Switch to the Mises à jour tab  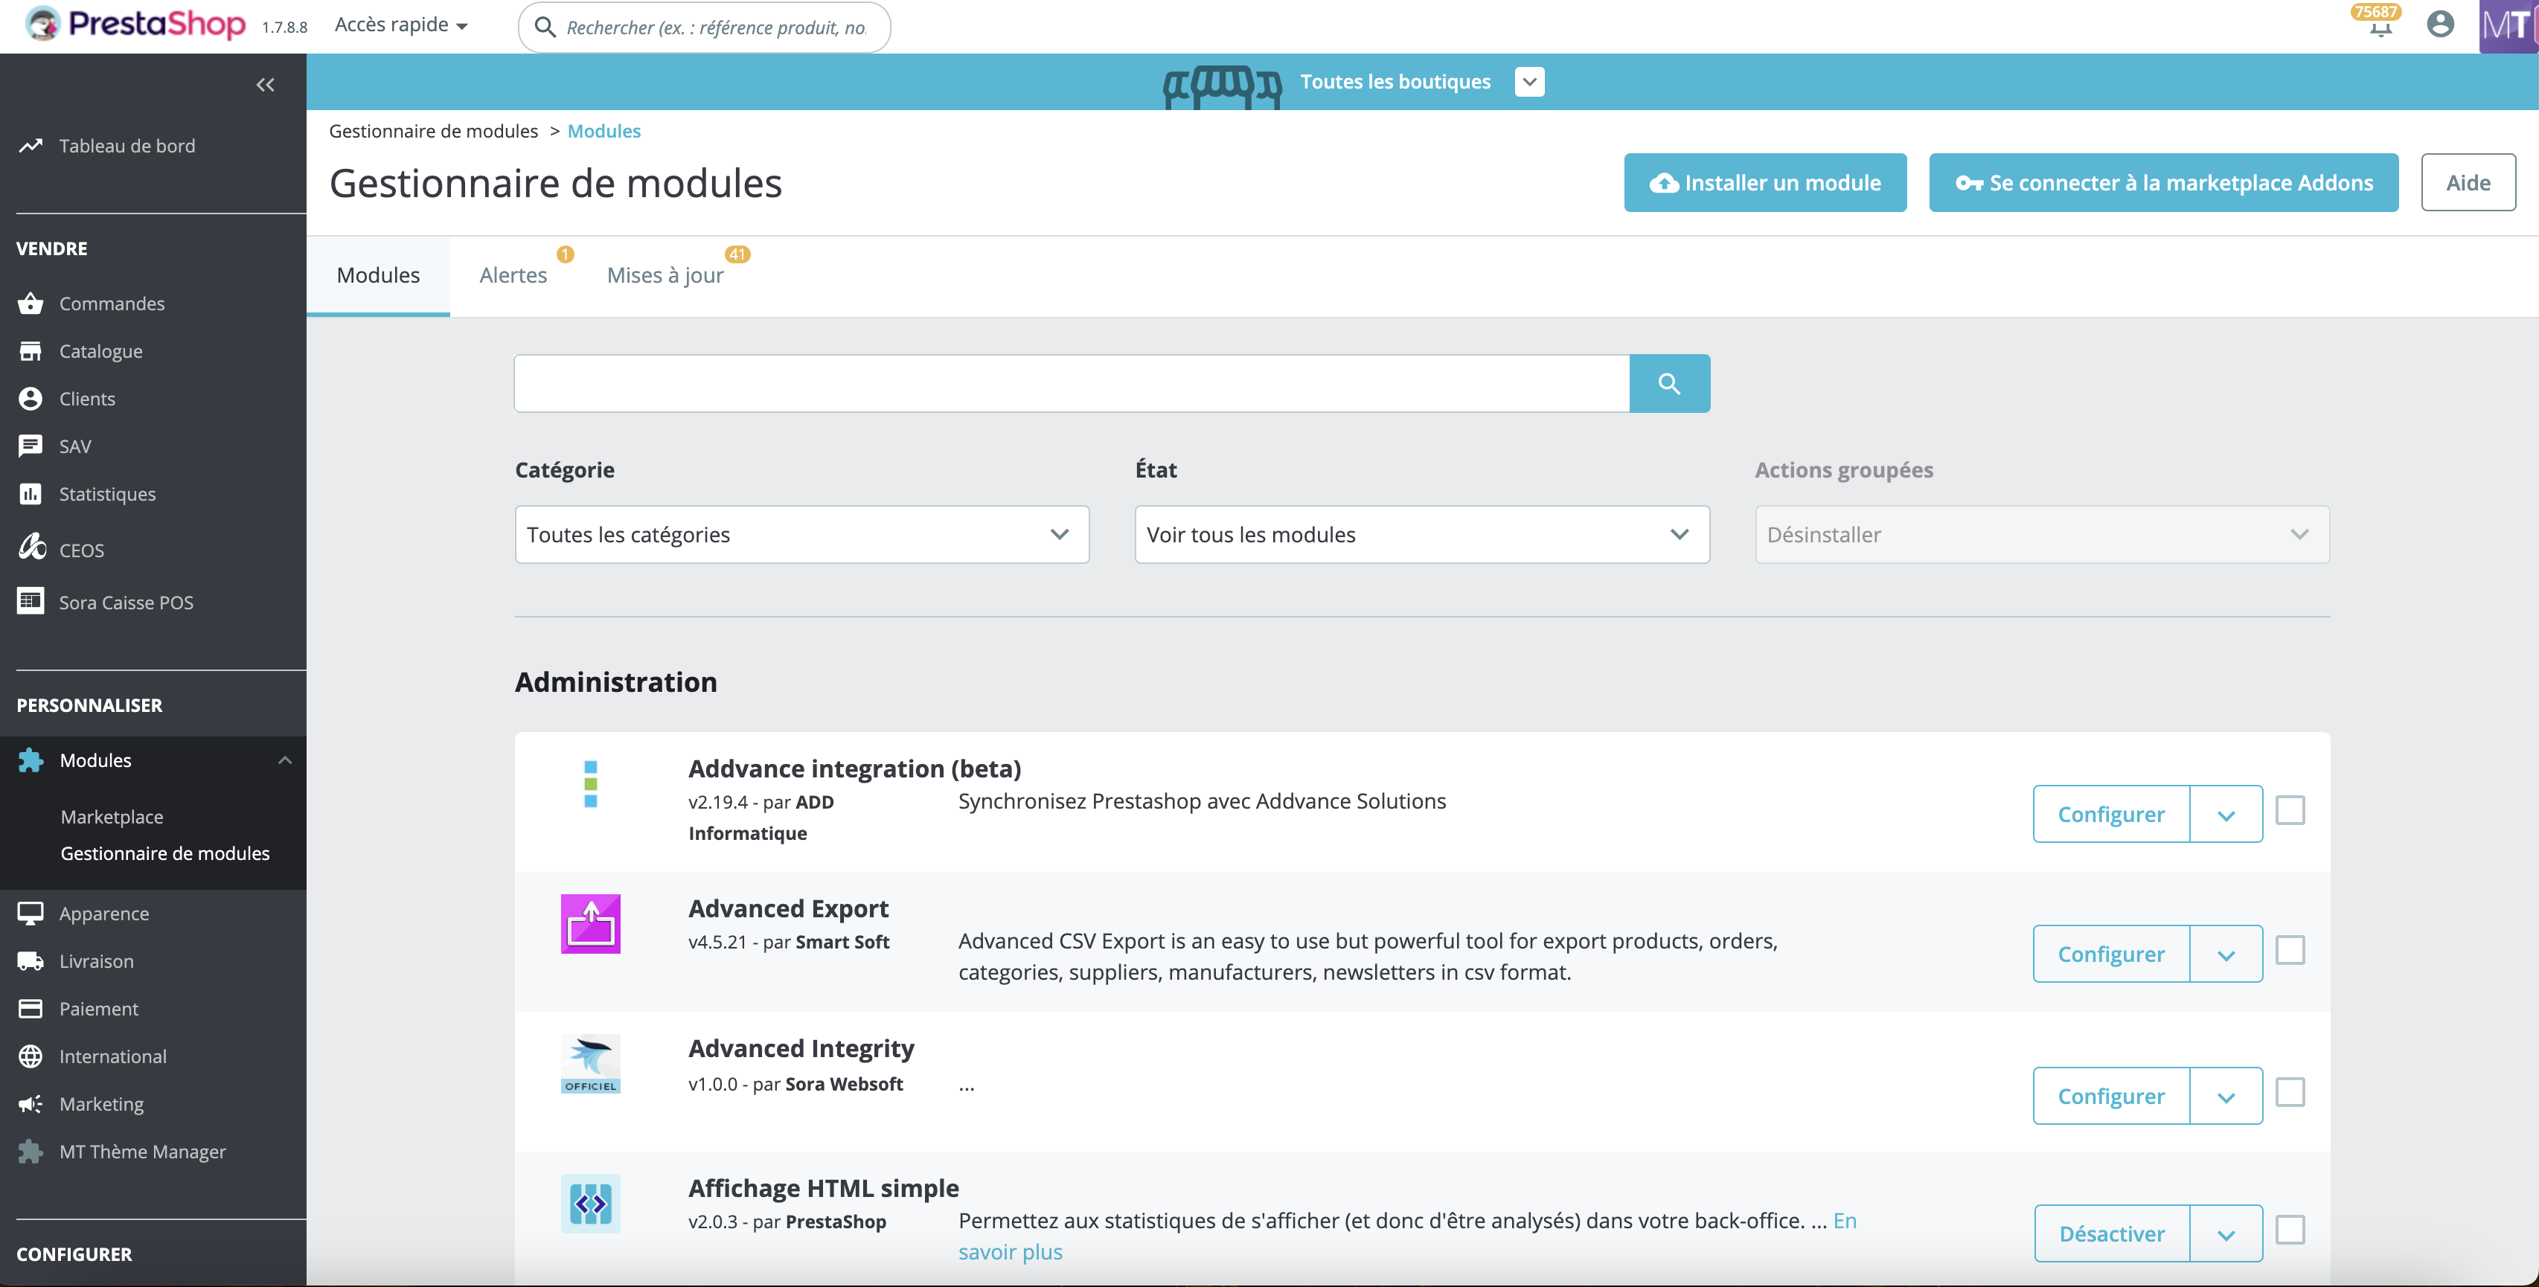[665, 276]
